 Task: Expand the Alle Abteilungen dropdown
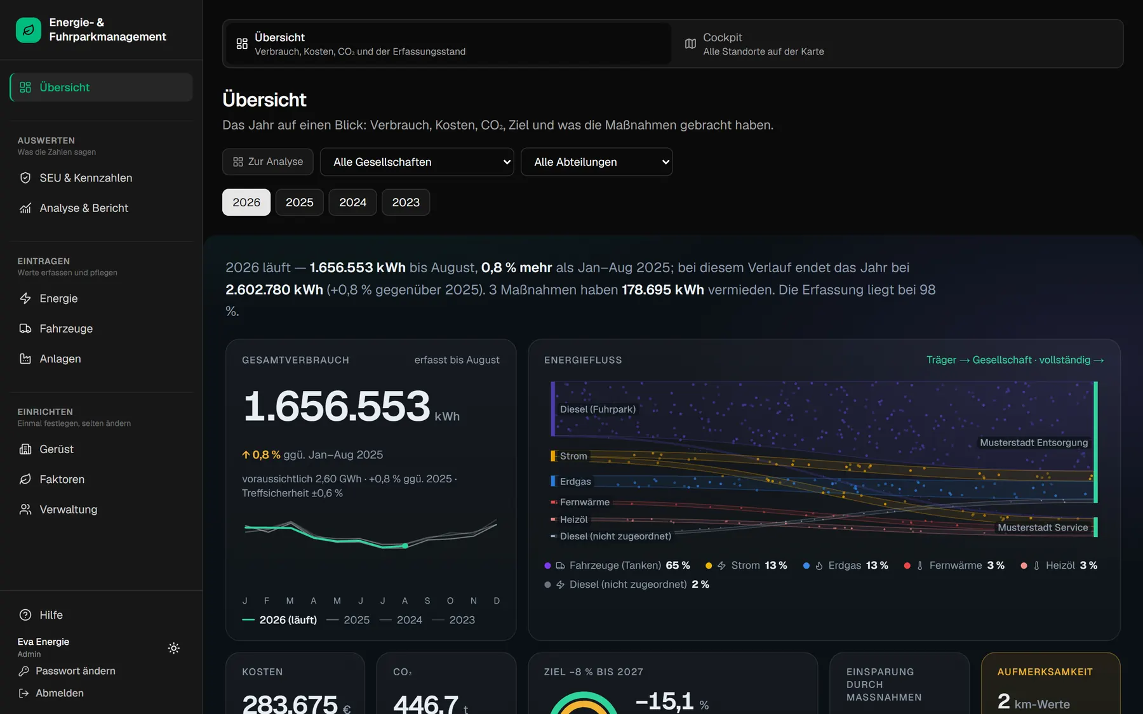coord(597,162)
